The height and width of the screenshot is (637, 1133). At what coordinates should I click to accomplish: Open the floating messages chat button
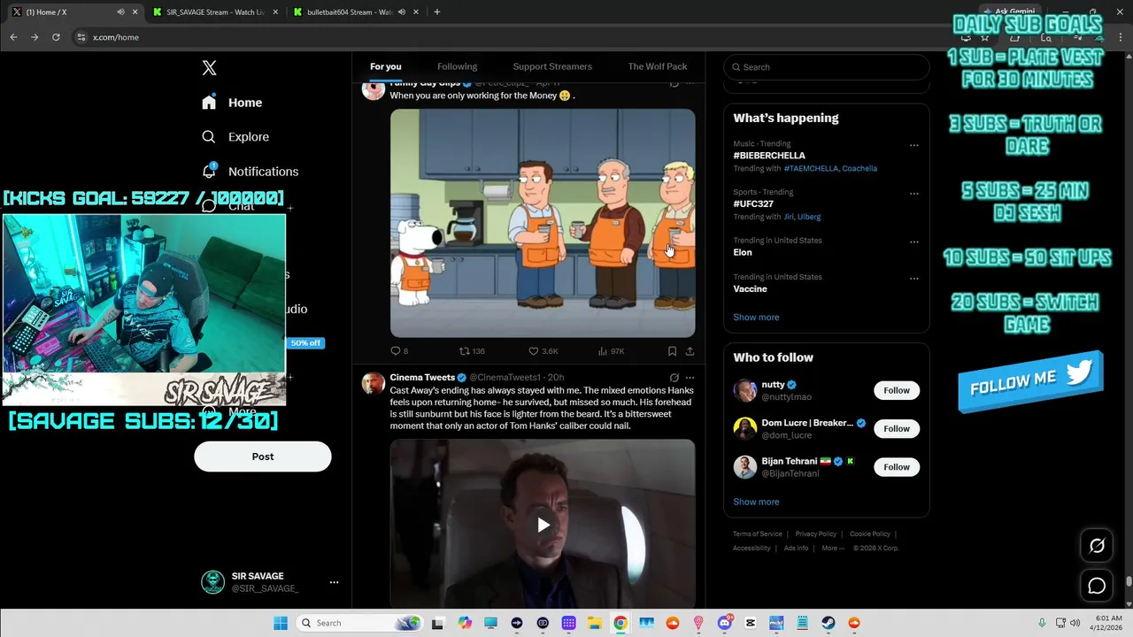[1097, 586]
